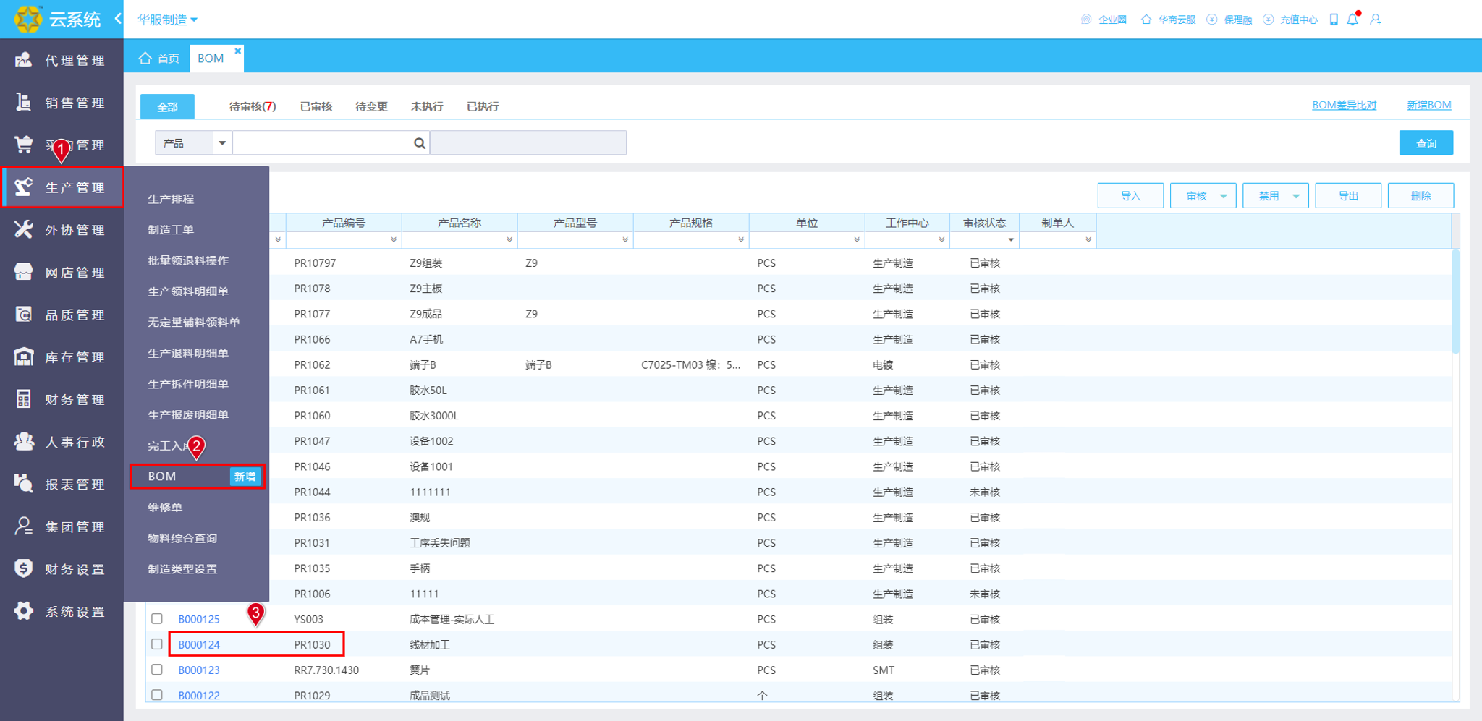Click the mobile phone icon
1482x721 pixels.
[x=1334, y=20]
